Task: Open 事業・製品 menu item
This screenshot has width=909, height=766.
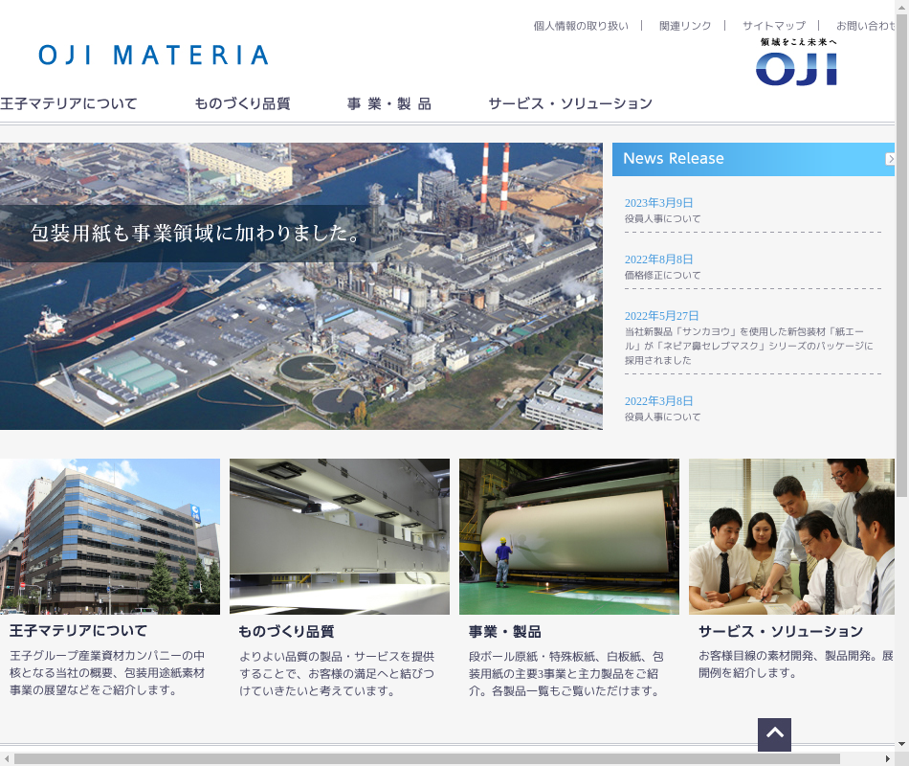Action: [389, 103]
